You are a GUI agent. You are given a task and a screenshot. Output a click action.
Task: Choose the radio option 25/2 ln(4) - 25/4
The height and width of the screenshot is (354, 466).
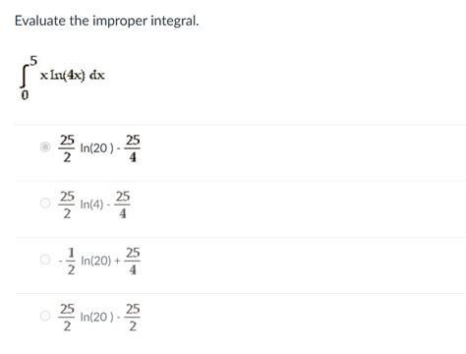(x=45, y=204)
